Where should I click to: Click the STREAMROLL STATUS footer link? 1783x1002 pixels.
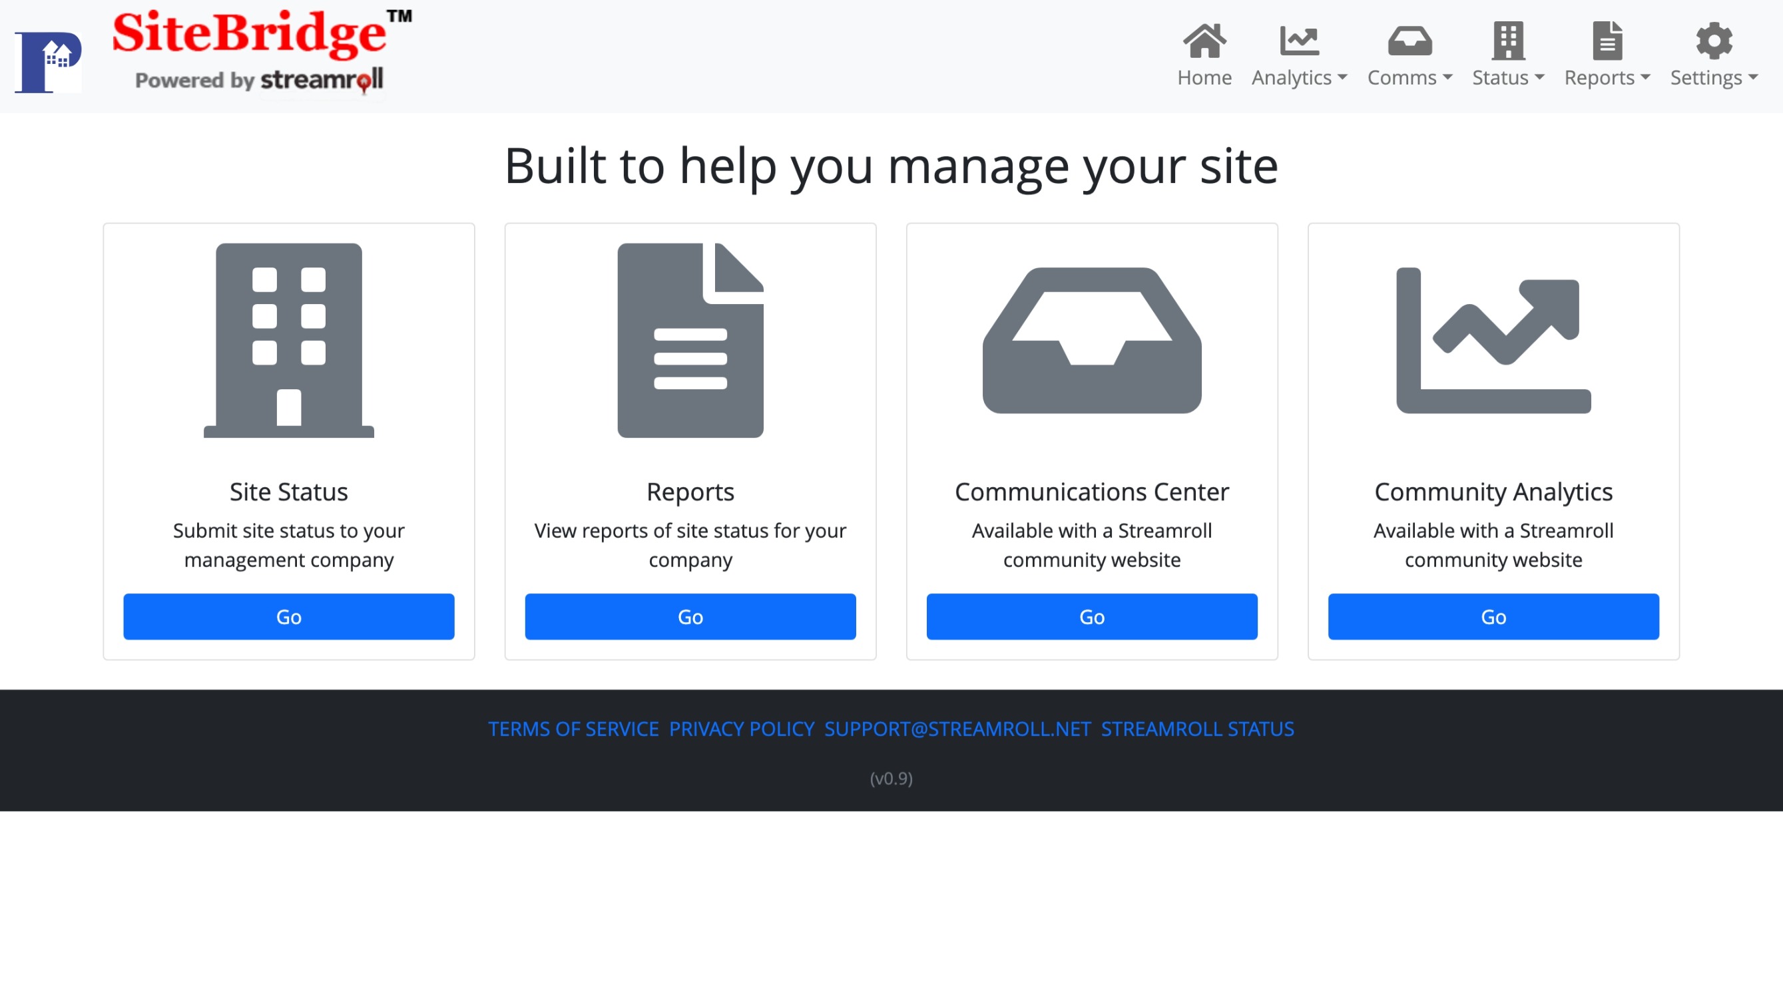tap(1198, 729)
